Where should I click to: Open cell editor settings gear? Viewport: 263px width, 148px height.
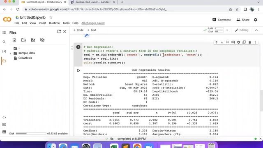coord(238,42)
